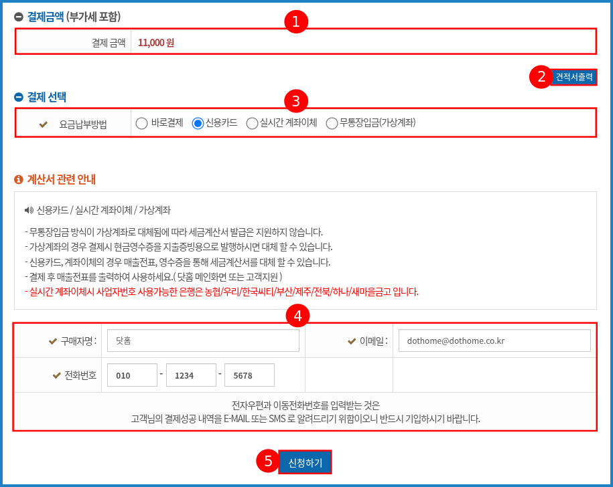613x487 pixels.
Task: Click the checkmark icon beside 구매자명
Action: pos(53,341)
